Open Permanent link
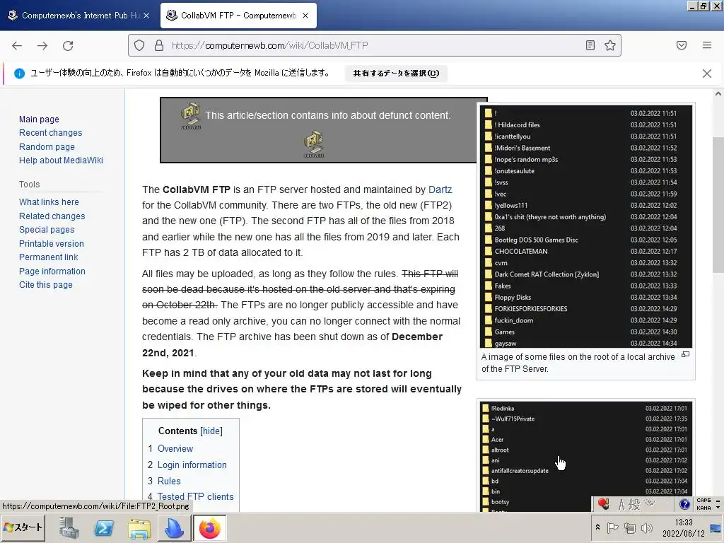724x543 pixels. click(x=49, y=257)
